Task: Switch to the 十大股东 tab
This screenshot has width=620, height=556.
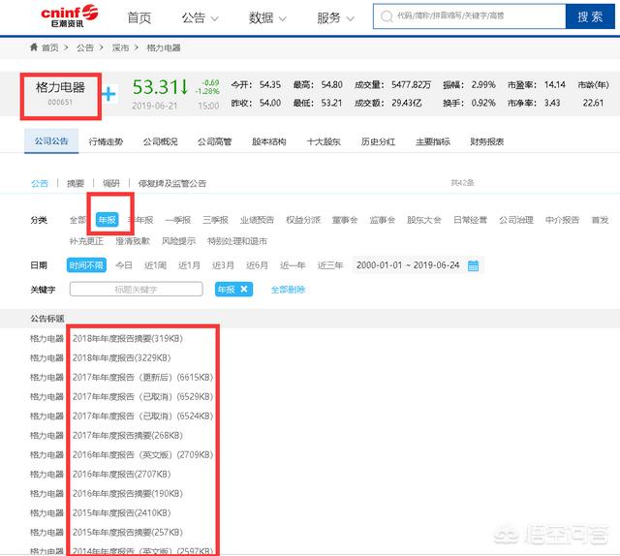Action: point(324,141)
